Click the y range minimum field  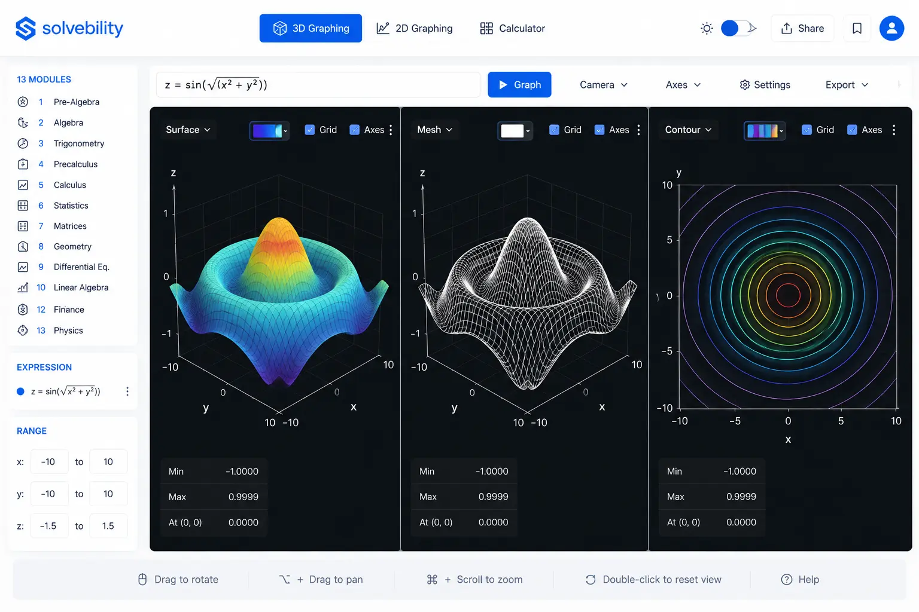(49, 494)
